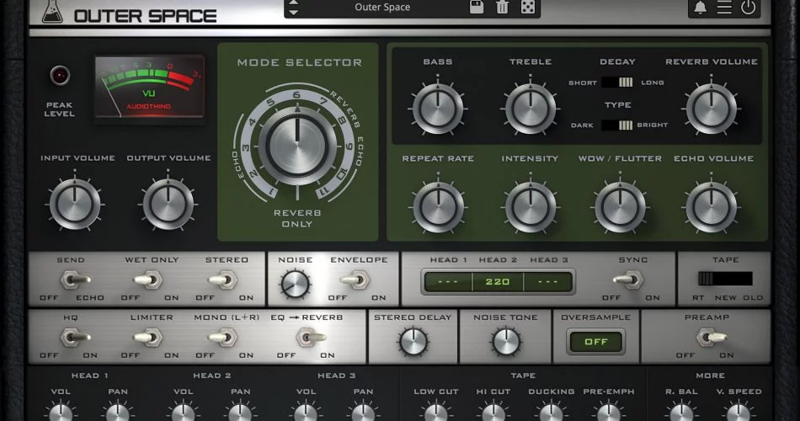Click the dice icon to randomize settings
Screen dimensions: 800x421
coord(527,7)
